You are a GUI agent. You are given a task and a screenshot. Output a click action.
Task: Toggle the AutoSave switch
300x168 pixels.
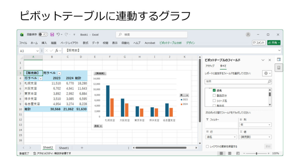pyautogui.click(x=43, y=34)
